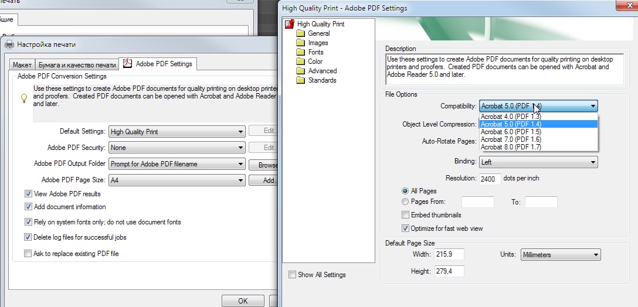Open the General folder icon in tree

point(301,33)
